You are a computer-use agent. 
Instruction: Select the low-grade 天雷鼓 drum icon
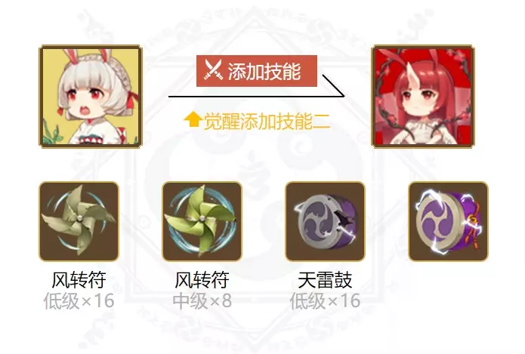click(325, 221)
